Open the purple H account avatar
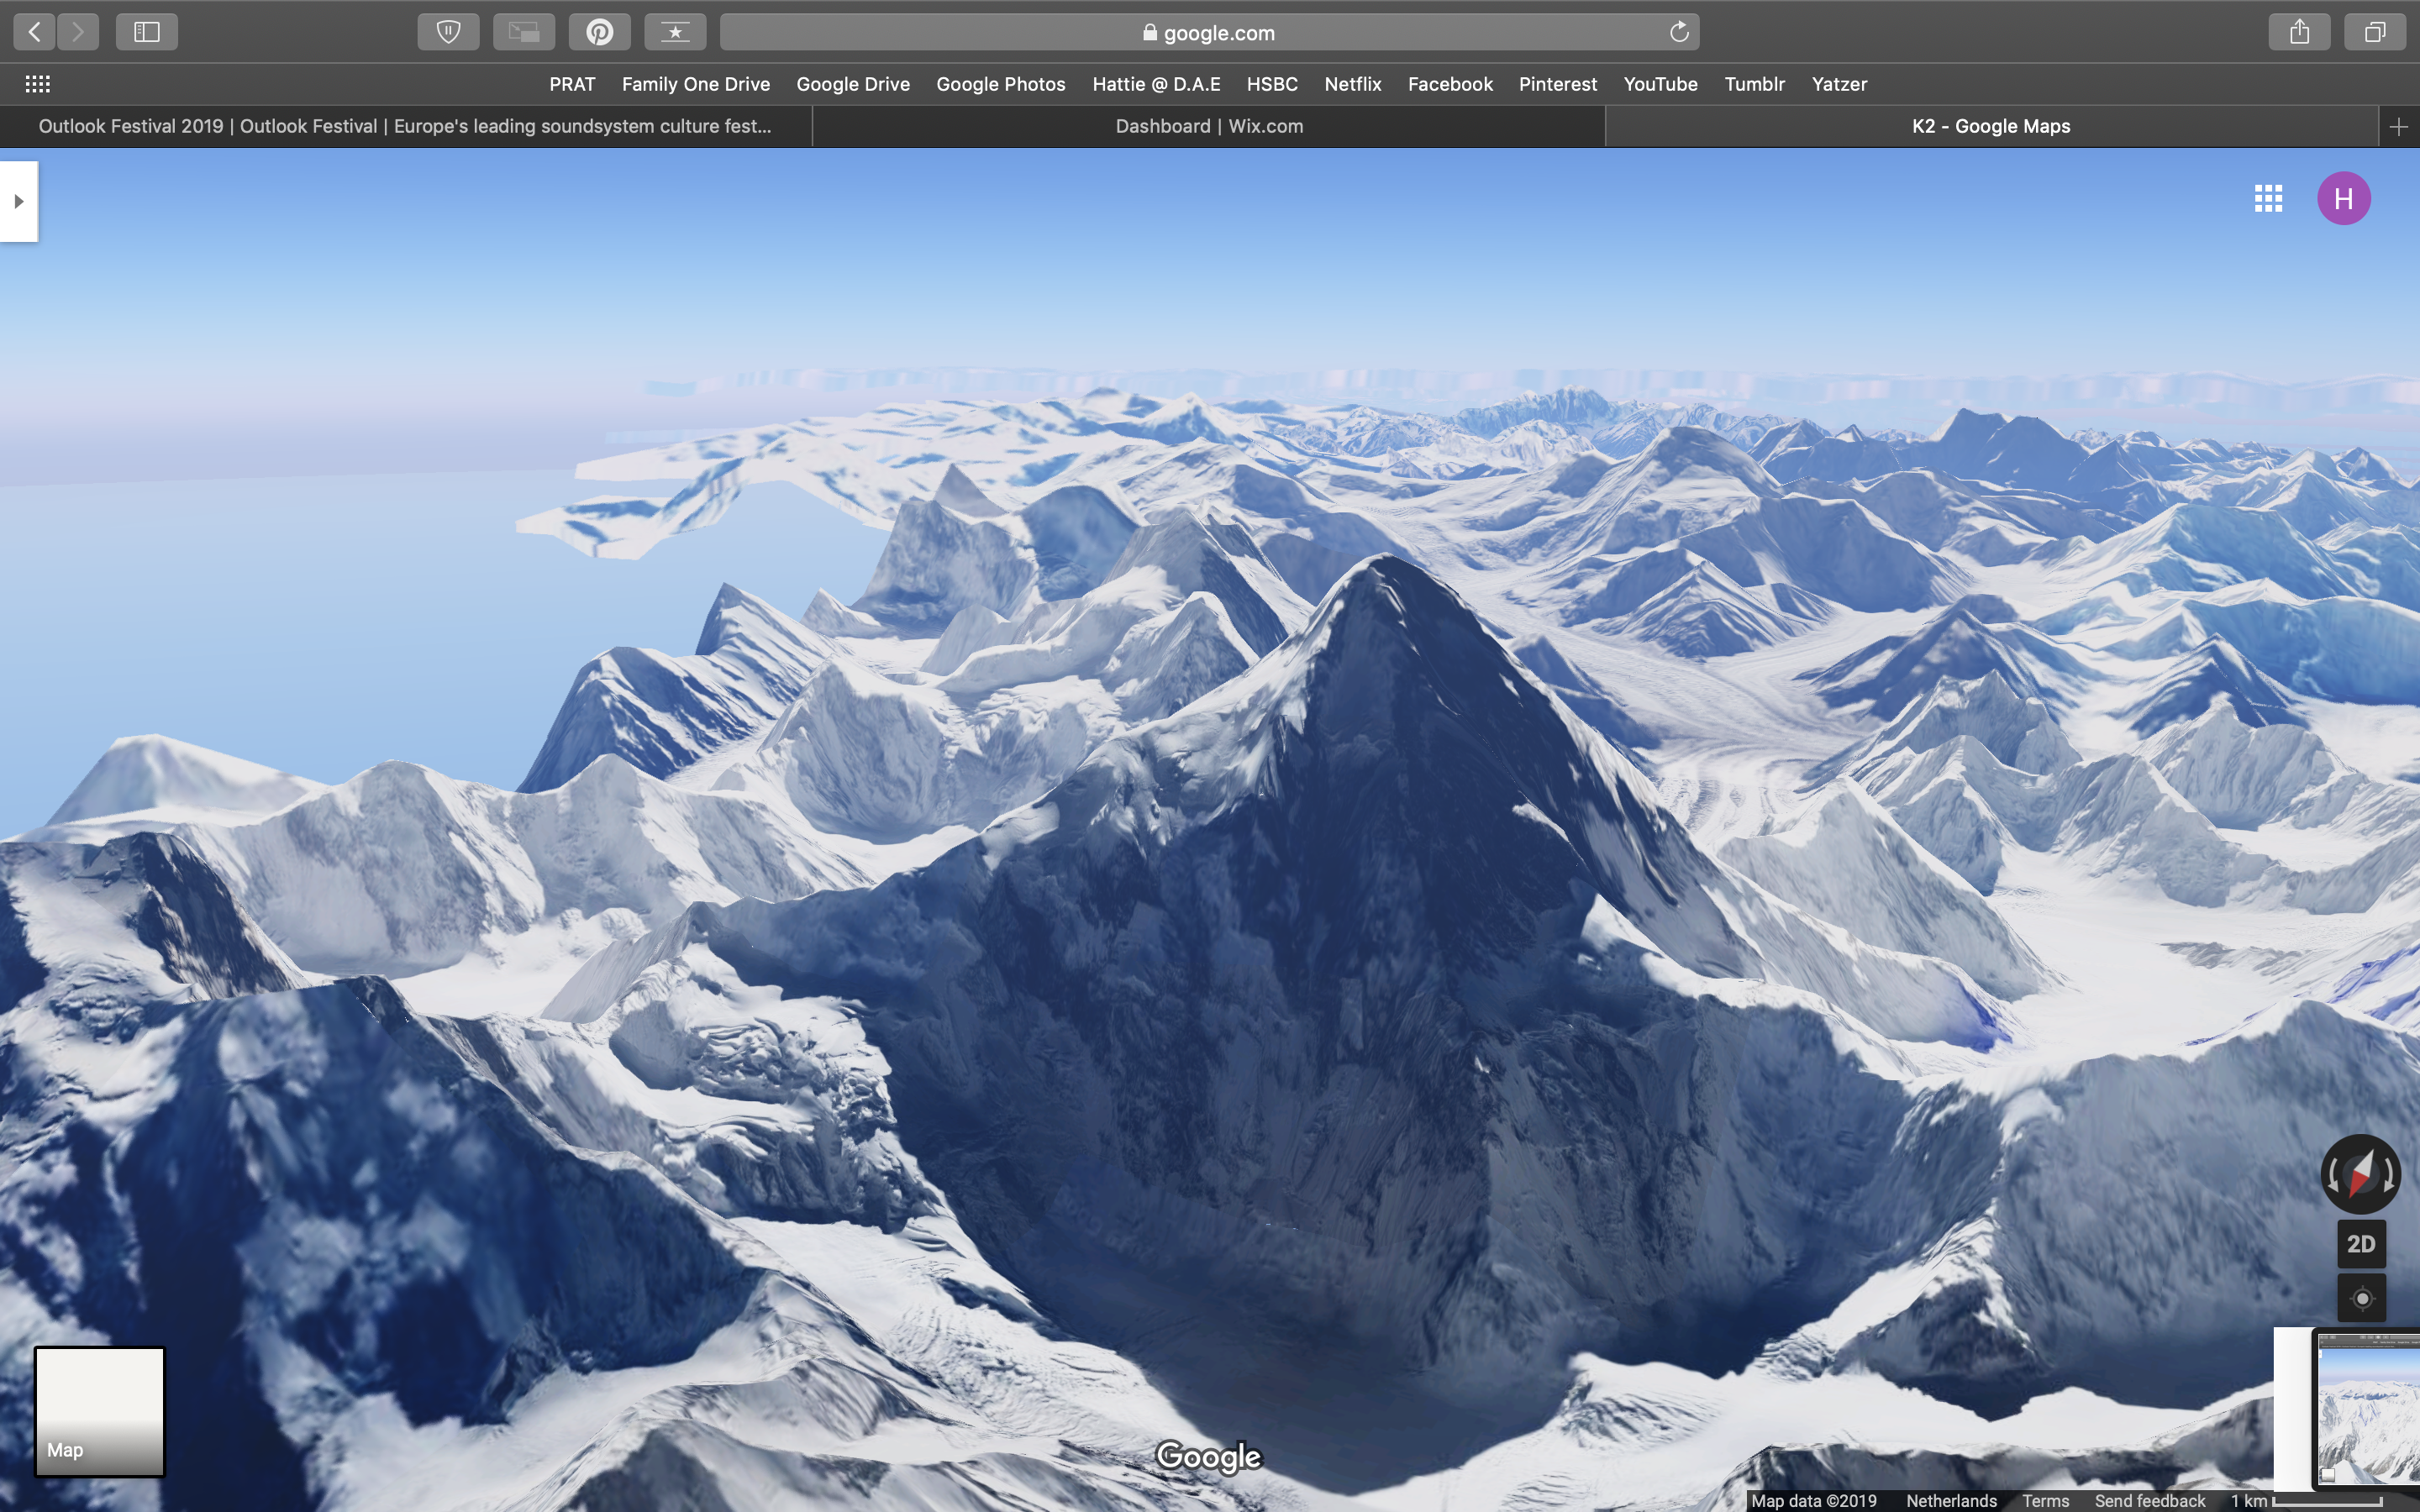The image size is (2420, 1512). pos(2343,198)
